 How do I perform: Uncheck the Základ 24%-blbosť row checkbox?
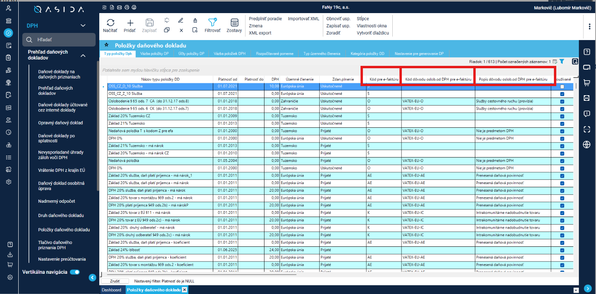pyautogui.click(x=562, y=250)
